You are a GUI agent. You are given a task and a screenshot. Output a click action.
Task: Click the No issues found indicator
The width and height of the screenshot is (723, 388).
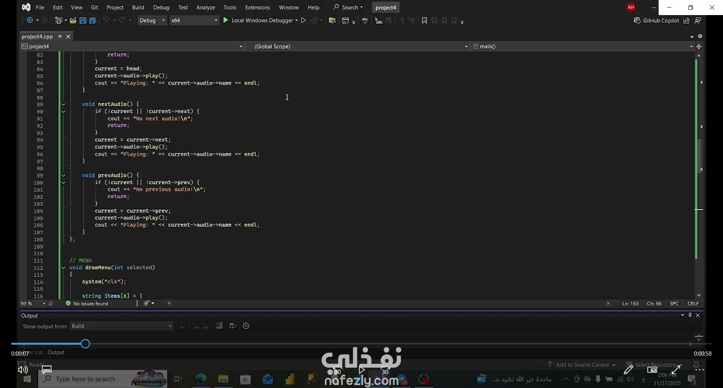pos(87,304)
